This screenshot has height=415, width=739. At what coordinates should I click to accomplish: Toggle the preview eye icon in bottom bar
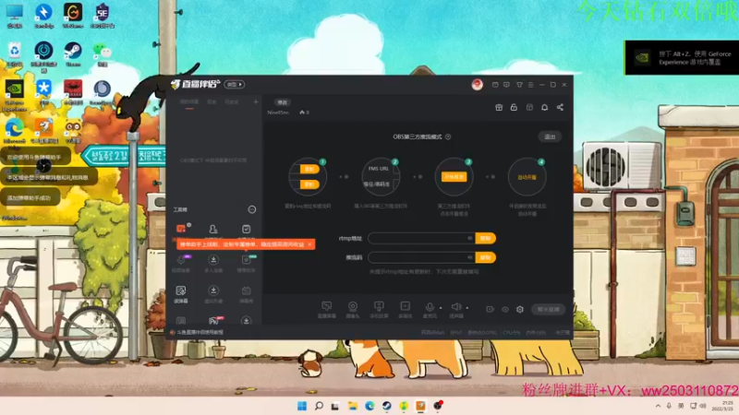(504, 309)
